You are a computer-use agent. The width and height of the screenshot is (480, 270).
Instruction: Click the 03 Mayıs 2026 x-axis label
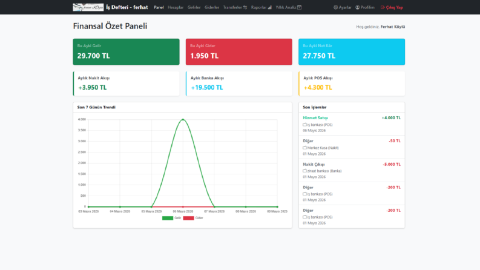[88, 211]
